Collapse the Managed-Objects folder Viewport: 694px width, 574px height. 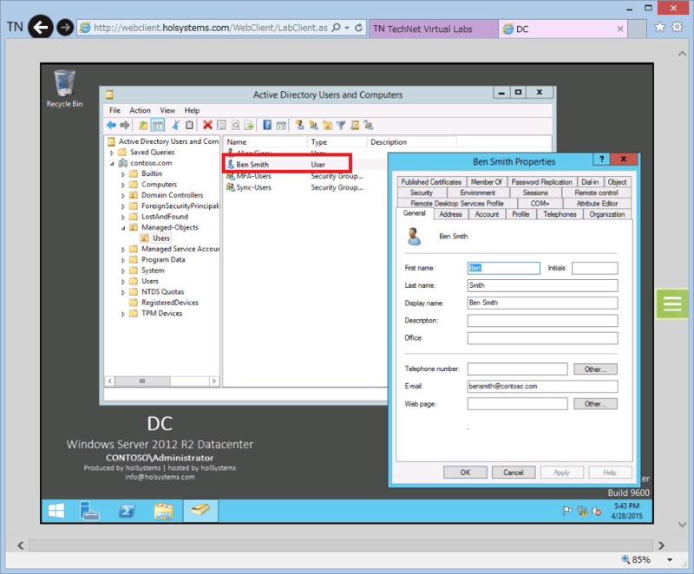pyautogui.click(x=123, y=228)
